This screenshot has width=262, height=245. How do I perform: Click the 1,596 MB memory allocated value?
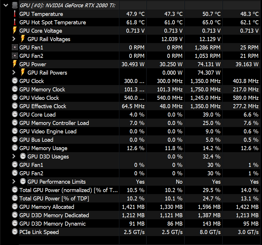coord(209,207)
